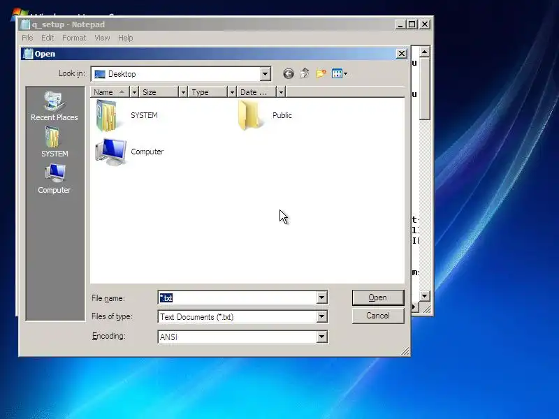Open the Name column filter arrow
Screen dimensions: 559x419
134,92
